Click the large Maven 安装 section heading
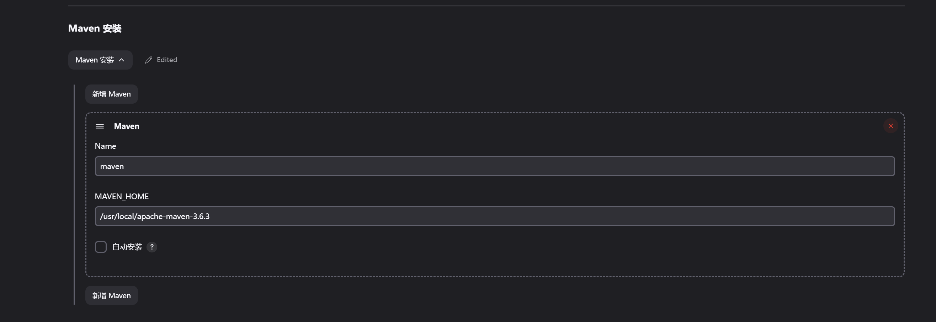This screenshot has height=322, width=936. coord(95,28)
